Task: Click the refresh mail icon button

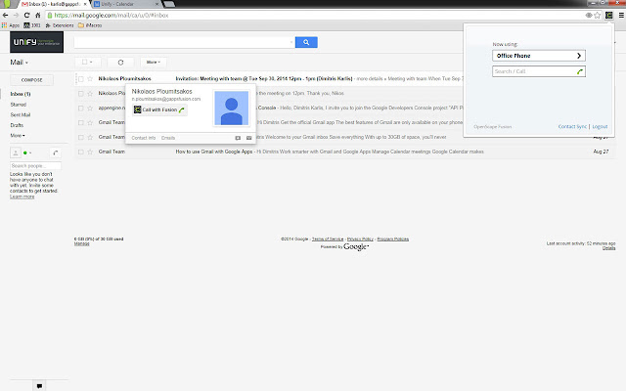Action: (x=120, y=63)
